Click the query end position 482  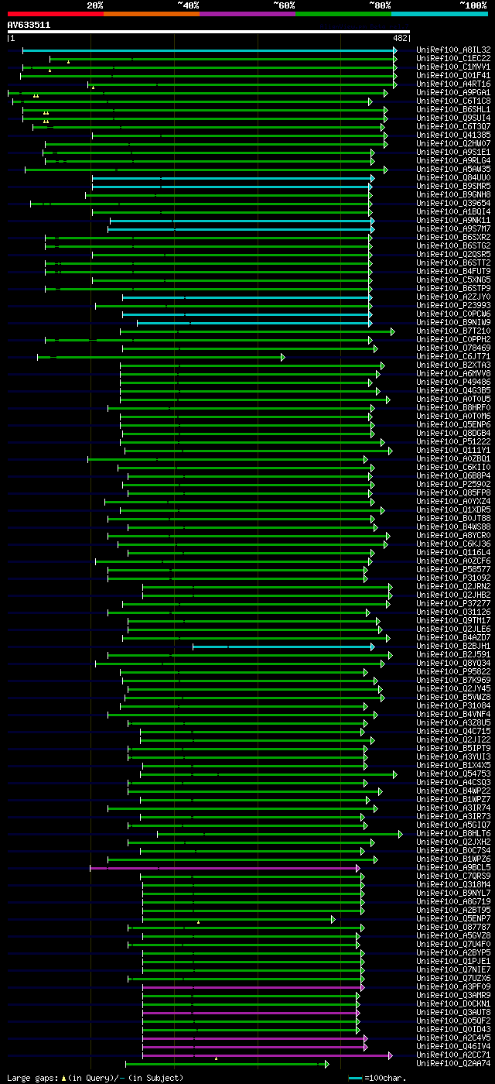[401, 38]
